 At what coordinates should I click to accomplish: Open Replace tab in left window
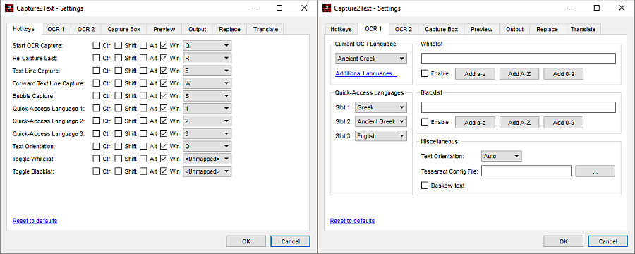(229, 29)
